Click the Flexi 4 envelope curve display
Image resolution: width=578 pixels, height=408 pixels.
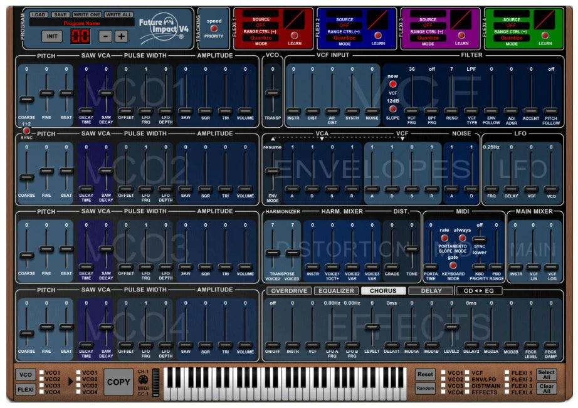(x=545, y=19)
